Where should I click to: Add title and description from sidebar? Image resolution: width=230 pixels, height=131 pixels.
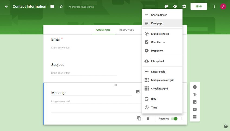click(195, 94)
